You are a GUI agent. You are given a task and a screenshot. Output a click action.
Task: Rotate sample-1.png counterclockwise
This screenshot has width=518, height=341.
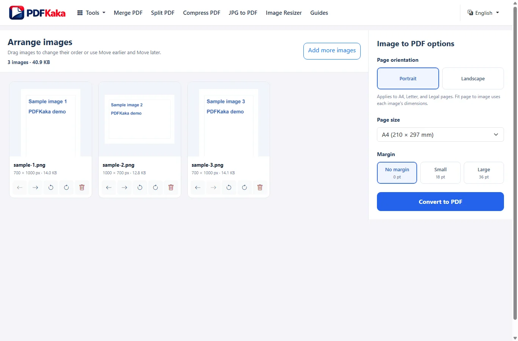51,188
